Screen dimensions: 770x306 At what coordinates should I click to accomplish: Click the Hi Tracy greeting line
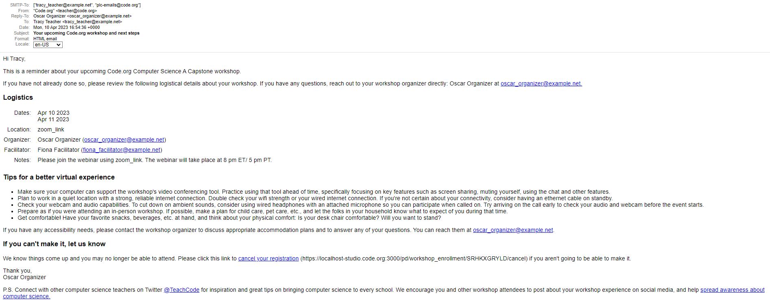pyautogui.click(x=14, y=59)
